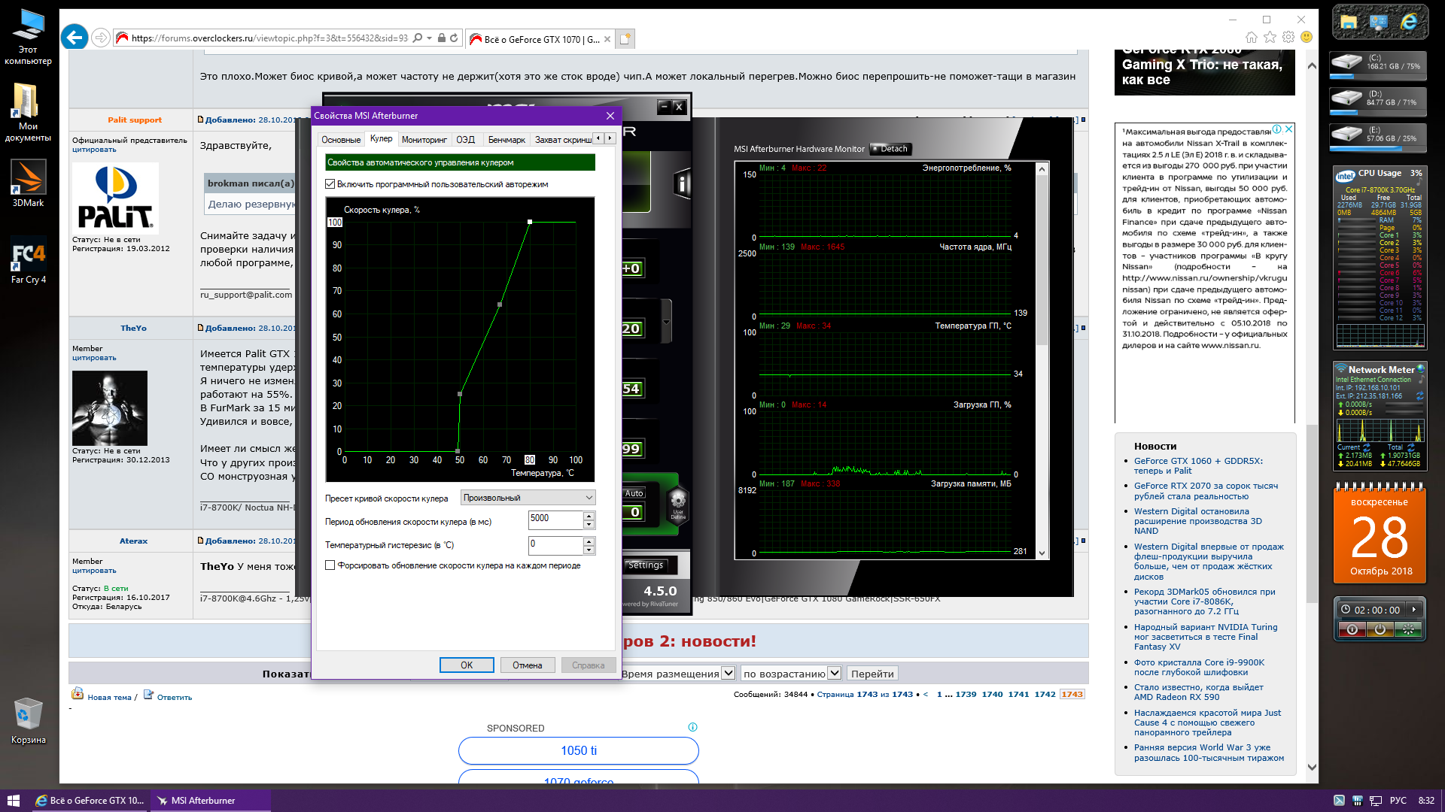1445x812 pixels.
Task: Switch to the Мониторинг tab
Action: pos(424,140)
